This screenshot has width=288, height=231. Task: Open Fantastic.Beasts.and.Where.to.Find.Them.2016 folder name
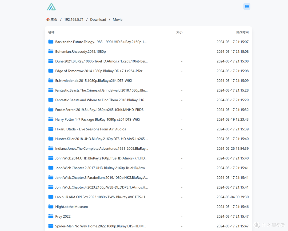pyautogui.click(x=101, y=100)
